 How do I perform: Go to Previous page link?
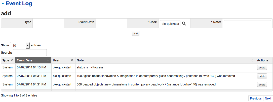pyautogui.click(x=256, y=98)
